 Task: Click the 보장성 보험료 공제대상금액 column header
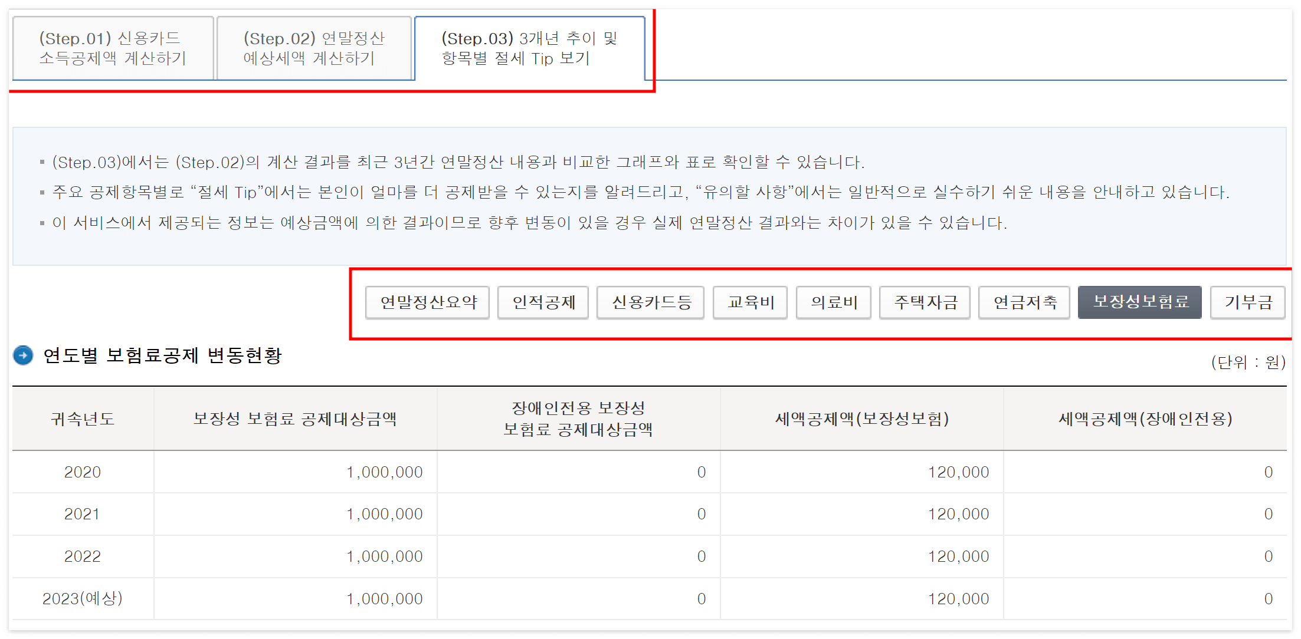295,419
